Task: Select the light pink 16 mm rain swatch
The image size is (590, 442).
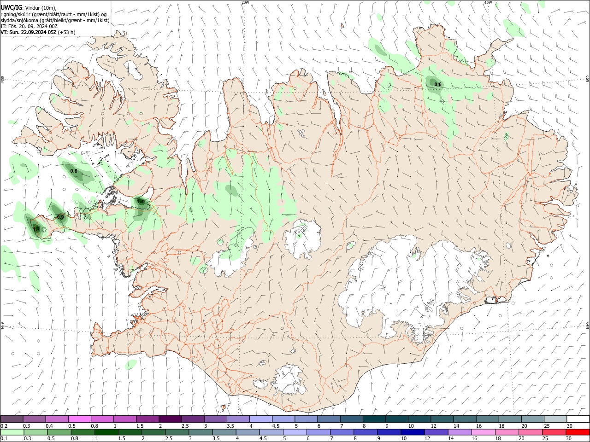Action: (484, 432)
